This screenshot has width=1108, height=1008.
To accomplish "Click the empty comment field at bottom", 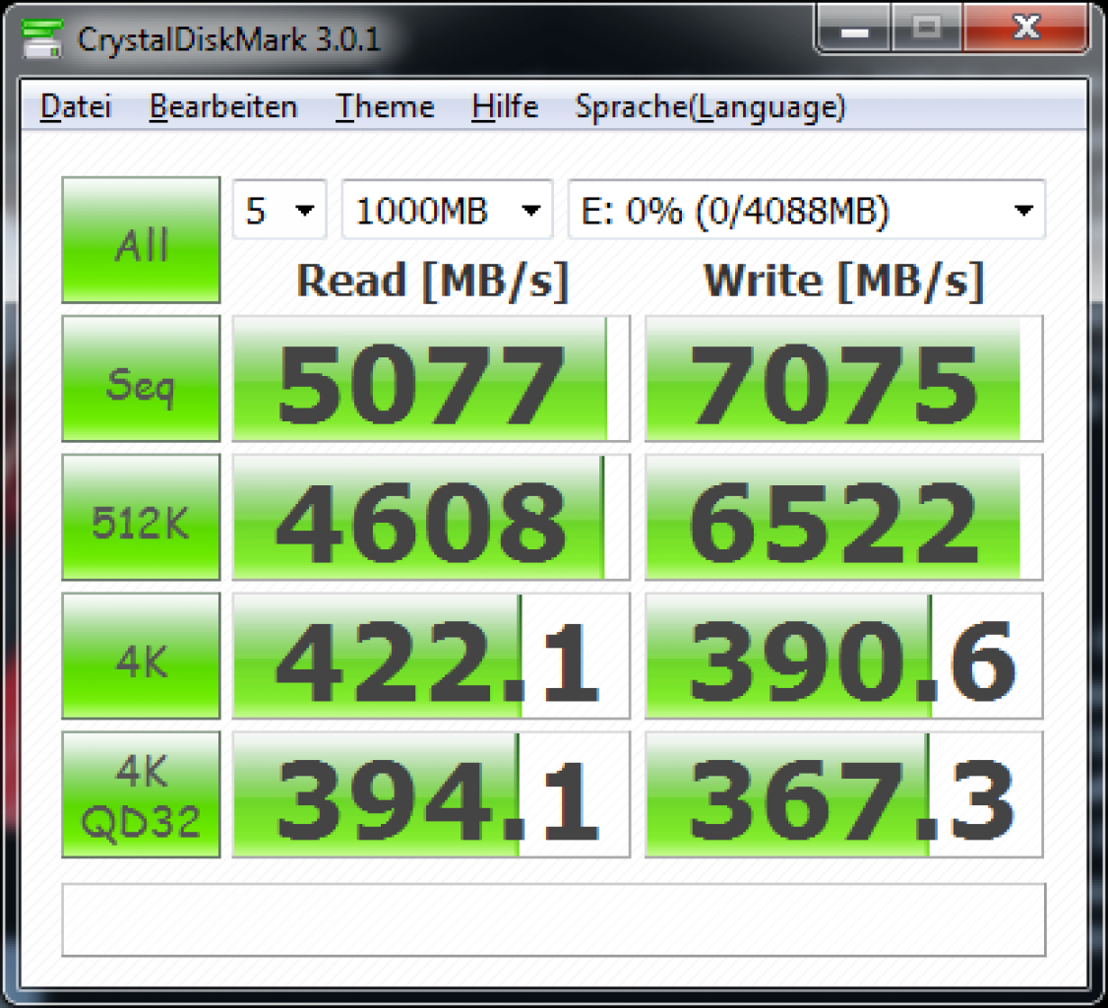I will coord(553,919).
